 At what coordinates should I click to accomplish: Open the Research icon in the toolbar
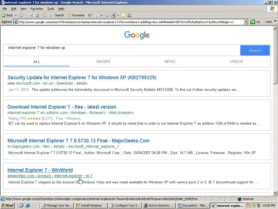coord(129,16)
